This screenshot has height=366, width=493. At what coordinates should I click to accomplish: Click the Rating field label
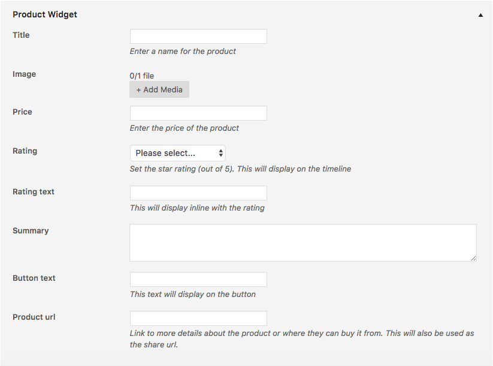coord(25,151)
